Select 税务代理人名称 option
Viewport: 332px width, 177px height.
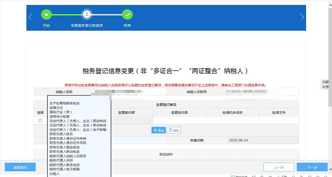point(61,160)
